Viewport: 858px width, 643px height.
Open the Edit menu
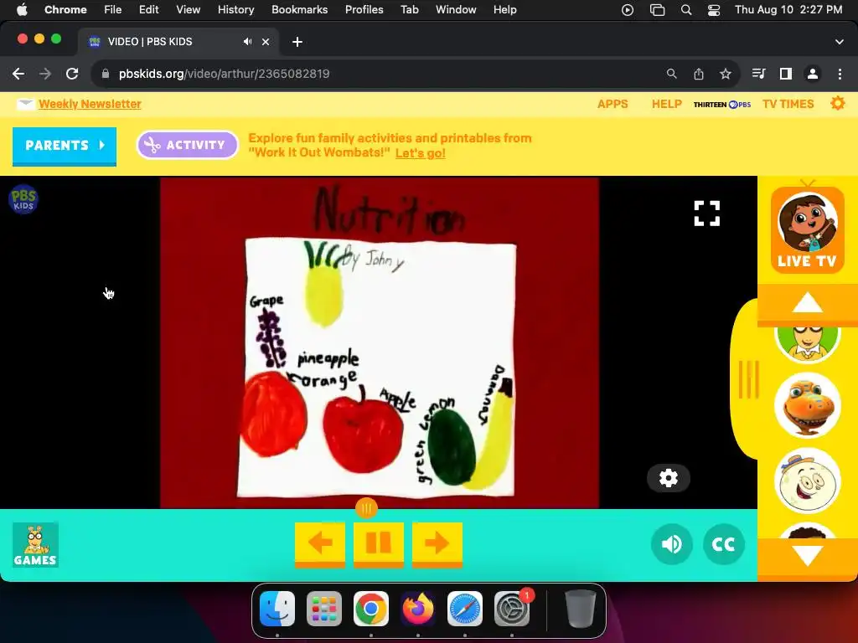point(148,9)
